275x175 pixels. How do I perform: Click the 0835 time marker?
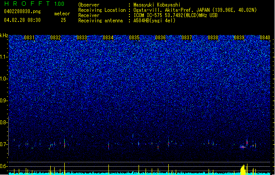[x=134, y=38]
